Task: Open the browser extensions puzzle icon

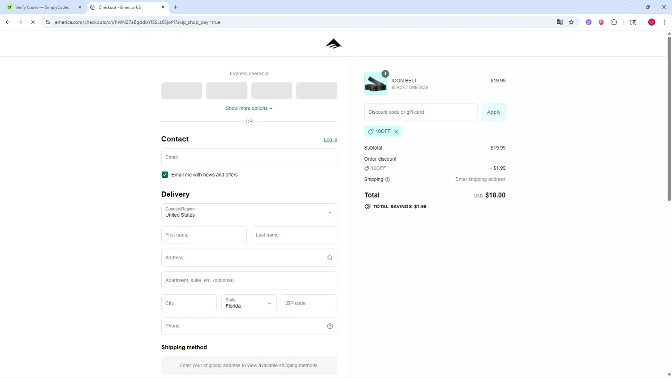Action: click(614, 22)
